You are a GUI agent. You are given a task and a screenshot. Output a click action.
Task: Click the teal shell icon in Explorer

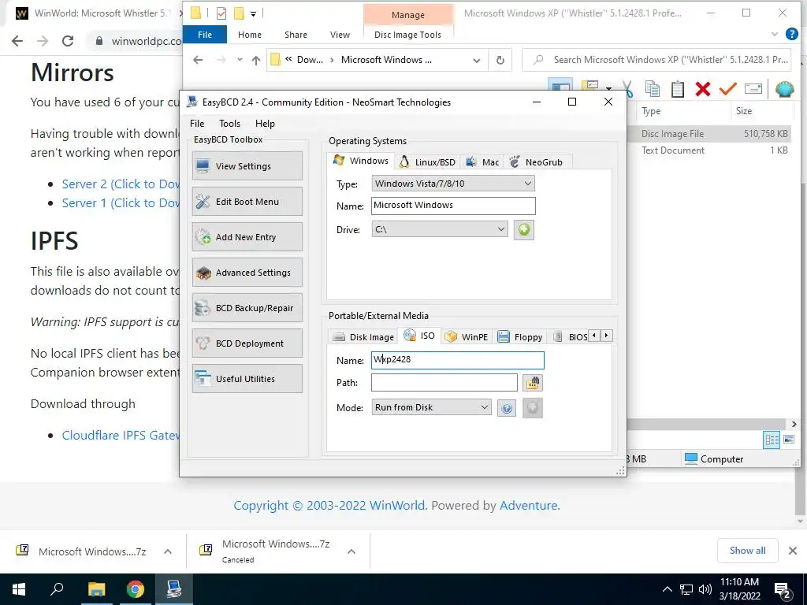click(x=784, y=89)
